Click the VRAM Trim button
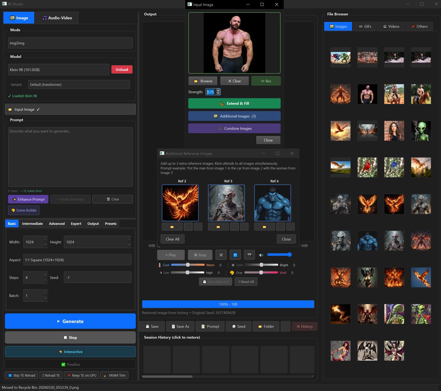Image resolution: width=441 pixels, height=391 pixels. (x=114, y=375)
